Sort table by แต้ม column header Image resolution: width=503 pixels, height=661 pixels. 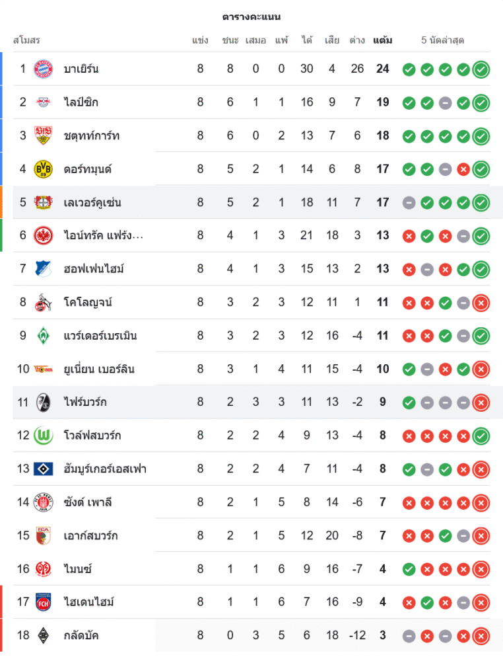point(382,40)
